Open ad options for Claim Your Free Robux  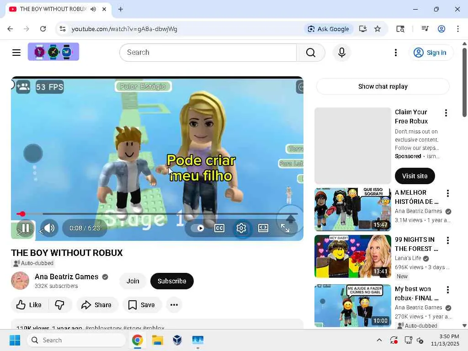(446, 113)
